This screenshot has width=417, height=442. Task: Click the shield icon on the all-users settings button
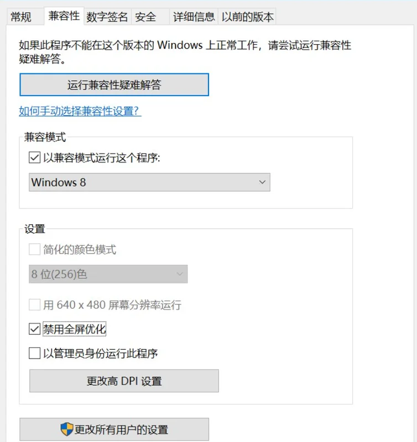point(67,429)
